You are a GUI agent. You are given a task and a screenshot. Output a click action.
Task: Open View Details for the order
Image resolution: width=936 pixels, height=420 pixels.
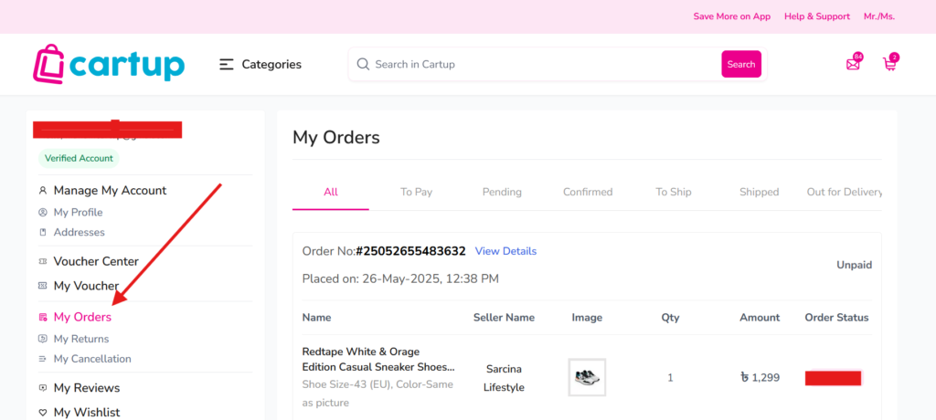tap(505, 251)
